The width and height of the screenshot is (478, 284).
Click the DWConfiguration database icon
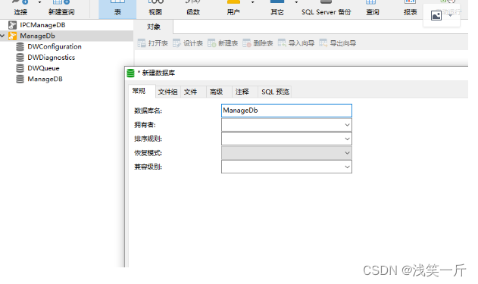tap(20, 47)
